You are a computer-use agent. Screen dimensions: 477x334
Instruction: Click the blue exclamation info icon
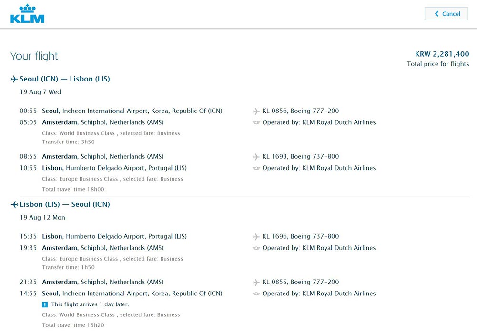[x=45, y=304]
